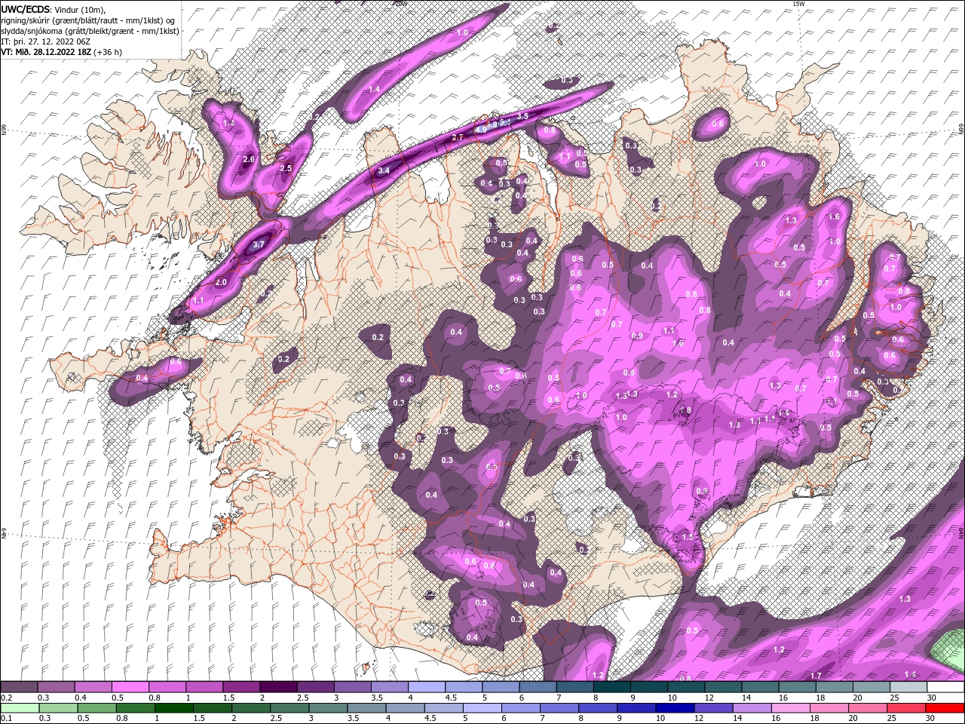Click the pale blue snow swatch between 4 and 4.5
This screenshot has width=965, height=724.
426,687
